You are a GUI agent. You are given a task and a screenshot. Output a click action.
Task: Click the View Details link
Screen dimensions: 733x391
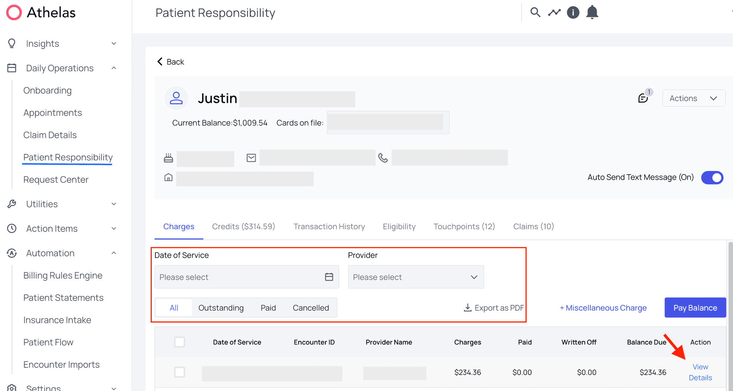coord(700,372)
